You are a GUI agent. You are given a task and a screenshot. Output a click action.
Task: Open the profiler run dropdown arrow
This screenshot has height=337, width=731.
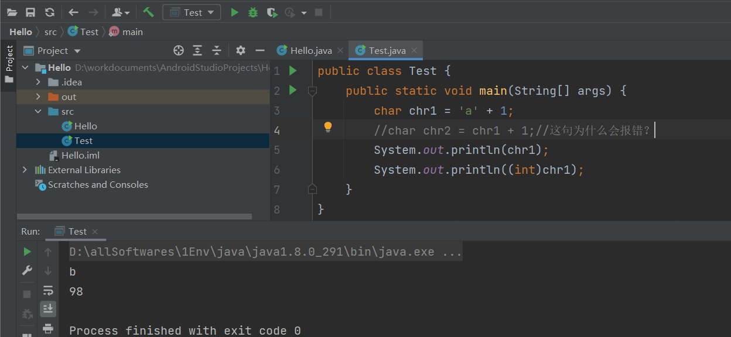pyautogui.click(x=303, y=13)
